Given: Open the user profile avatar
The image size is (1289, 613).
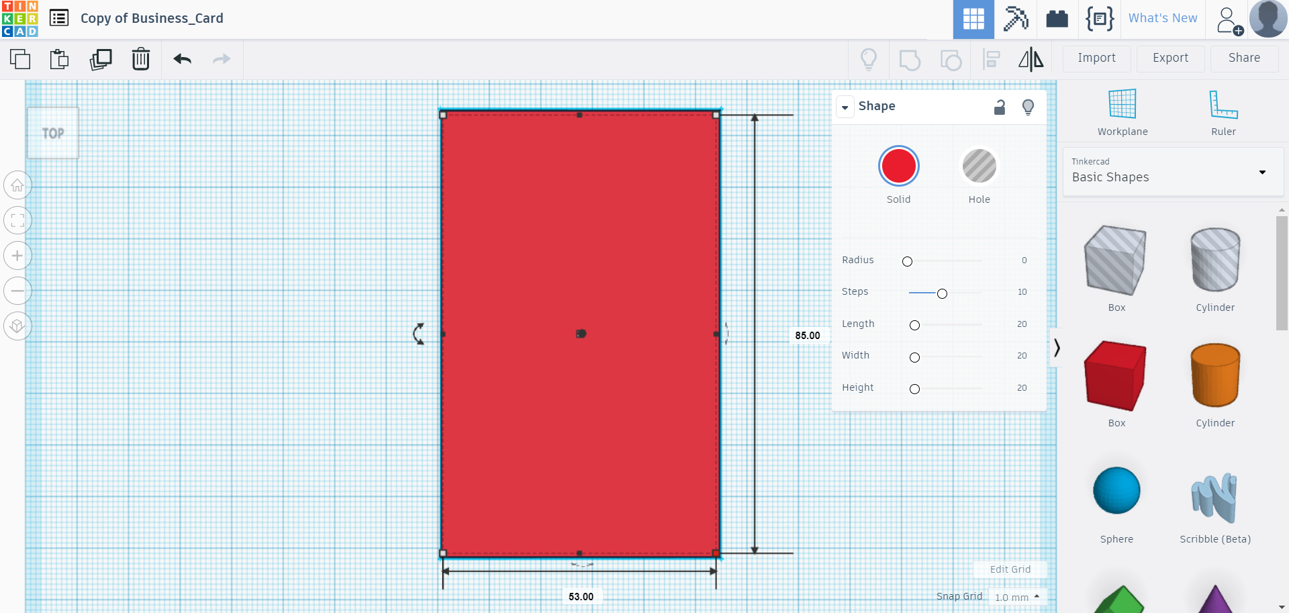Looking at the screenshot, I should [x=1268, y=19].
